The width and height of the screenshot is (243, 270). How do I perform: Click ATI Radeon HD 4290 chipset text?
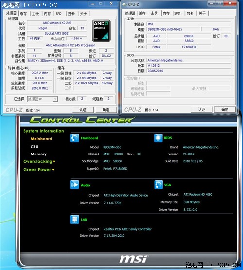198,194
